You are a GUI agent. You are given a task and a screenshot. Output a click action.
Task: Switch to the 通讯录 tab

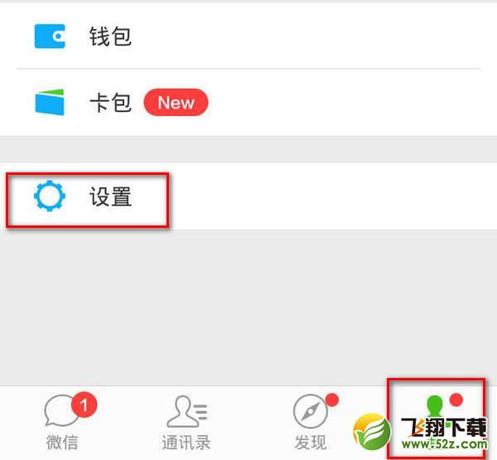186,423
